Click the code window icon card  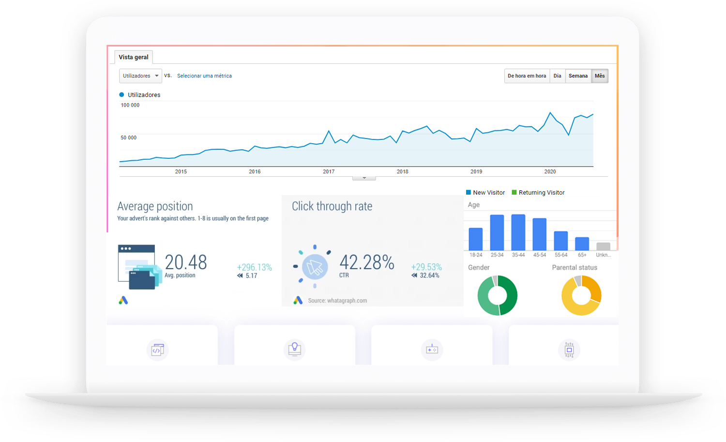(157, 350)
